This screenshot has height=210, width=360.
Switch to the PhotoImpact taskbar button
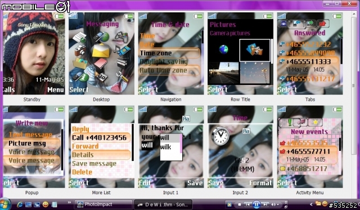point(103,204)
